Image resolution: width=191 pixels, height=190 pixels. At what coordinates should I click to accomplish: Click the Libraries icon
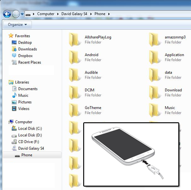click(11, 82)
